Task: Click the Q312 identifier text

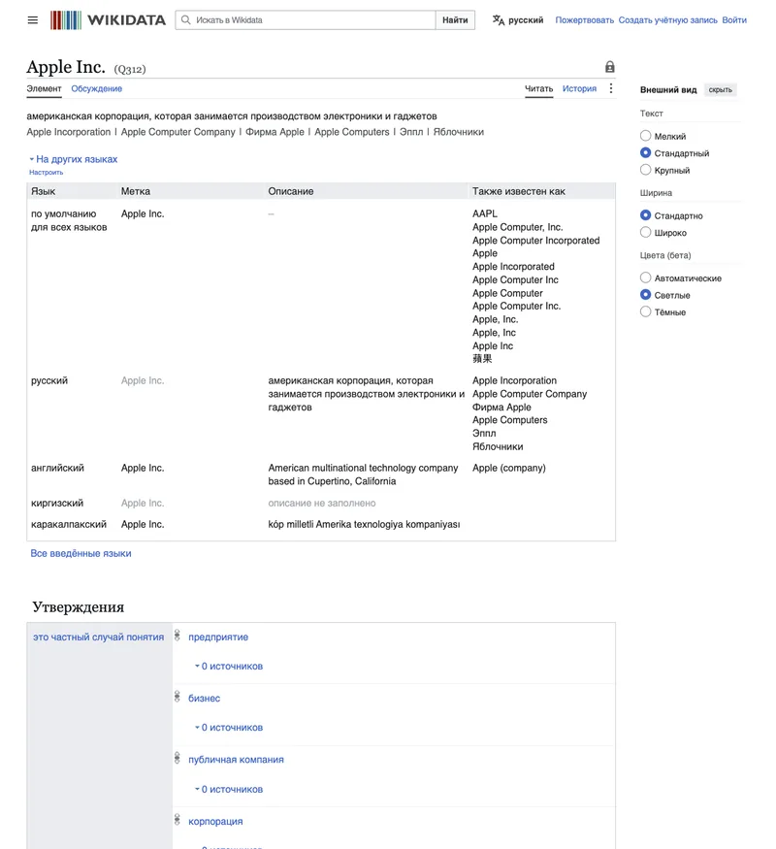Action: coord(130,69)
